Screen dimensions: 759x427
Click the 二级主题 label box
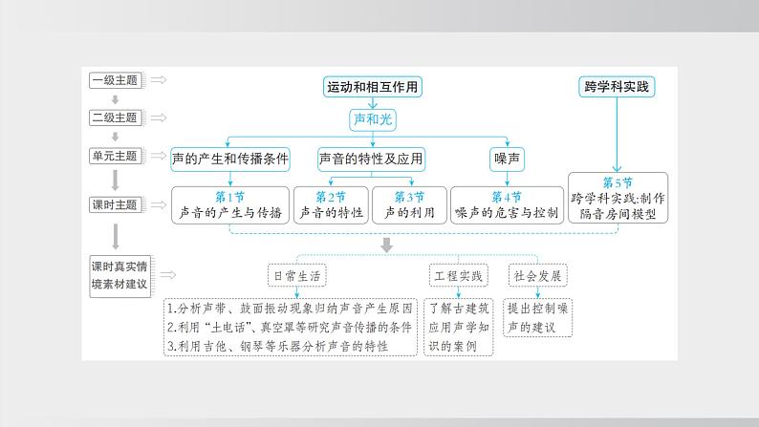pyautogui.click(x=117, y=117)
